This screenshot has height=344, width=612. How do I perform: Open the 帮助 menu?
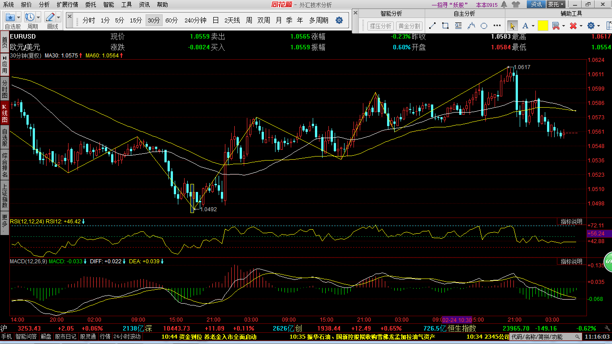click(162, 4)
